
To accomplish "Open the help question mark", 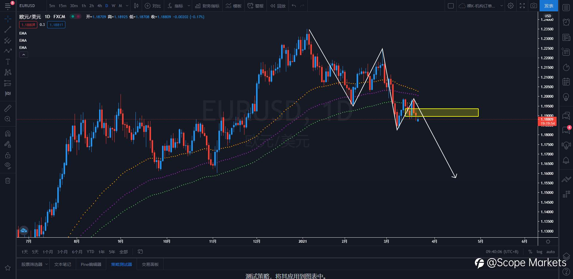I will pos(566,272).
